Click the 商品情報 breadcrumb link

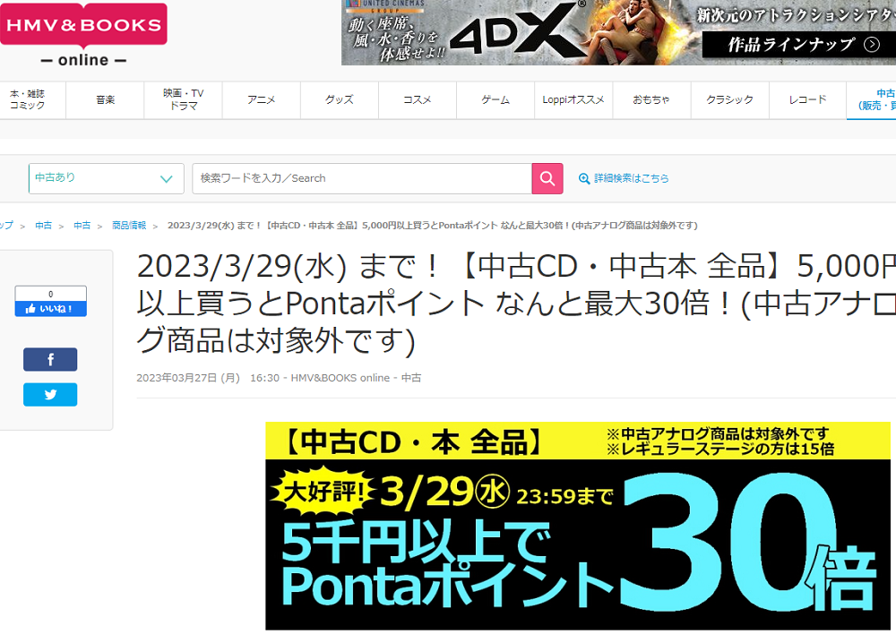click(129, 226)
